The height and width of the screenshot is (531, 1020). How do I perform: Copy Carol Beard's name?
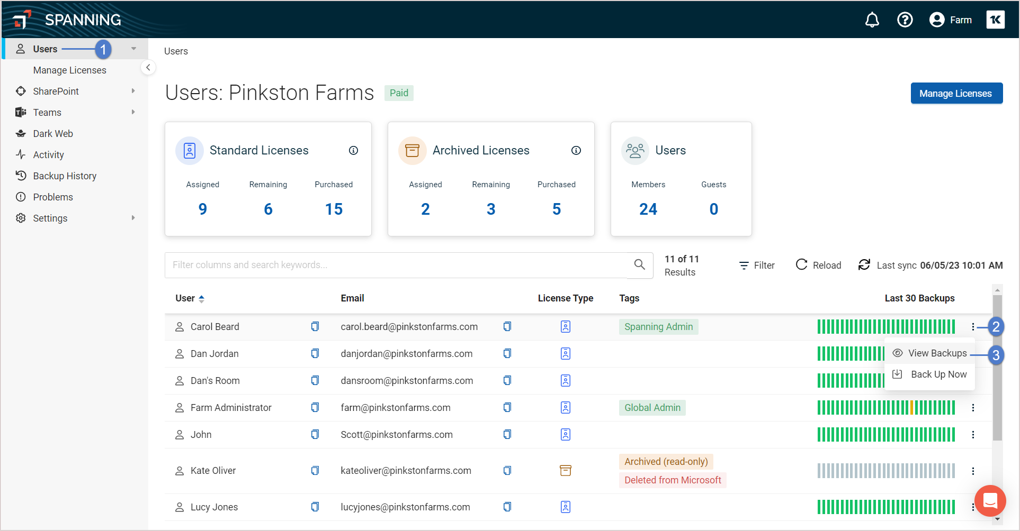[315, 326]
